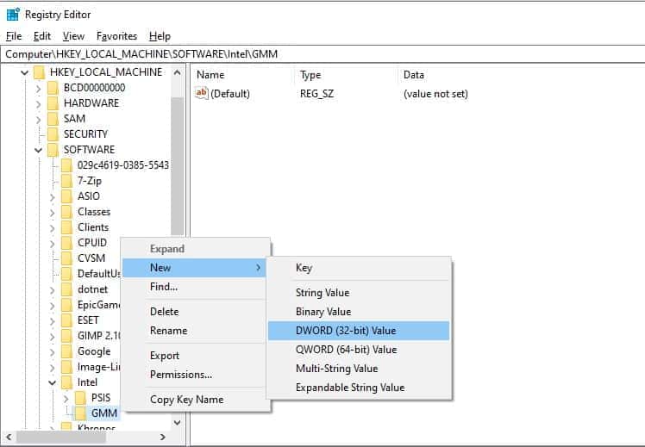Choose DWORD (32-bit) Value from submenu
The width and height of the screenshot is (645, 447).
(359, 331)
